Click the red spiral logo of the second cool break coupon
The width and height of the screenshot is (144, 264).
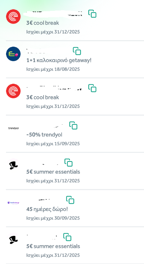pos(13,91)
